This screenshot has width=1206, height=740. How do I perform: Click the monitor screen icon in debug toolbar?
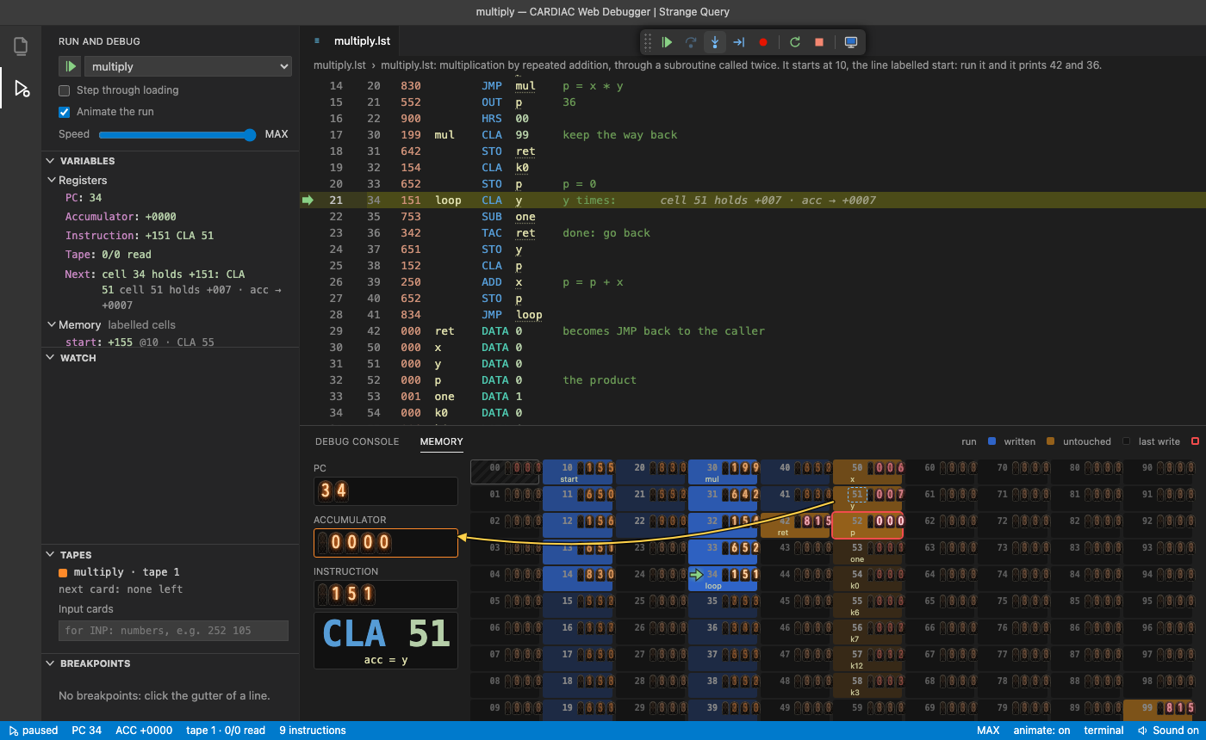[x=851, y=42]
